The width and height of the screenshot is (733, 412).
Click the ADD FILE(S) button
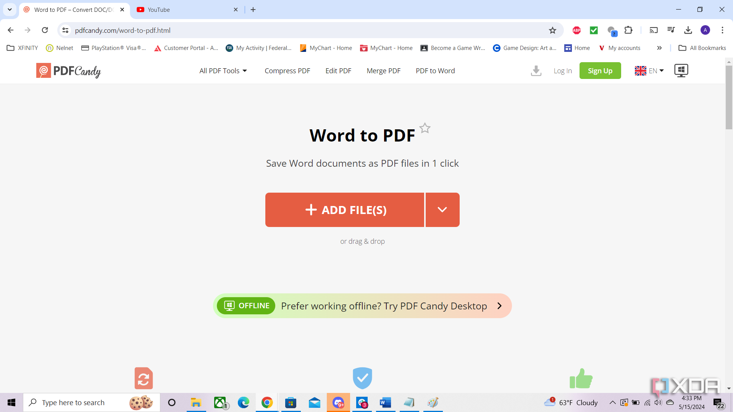point(345,210)
